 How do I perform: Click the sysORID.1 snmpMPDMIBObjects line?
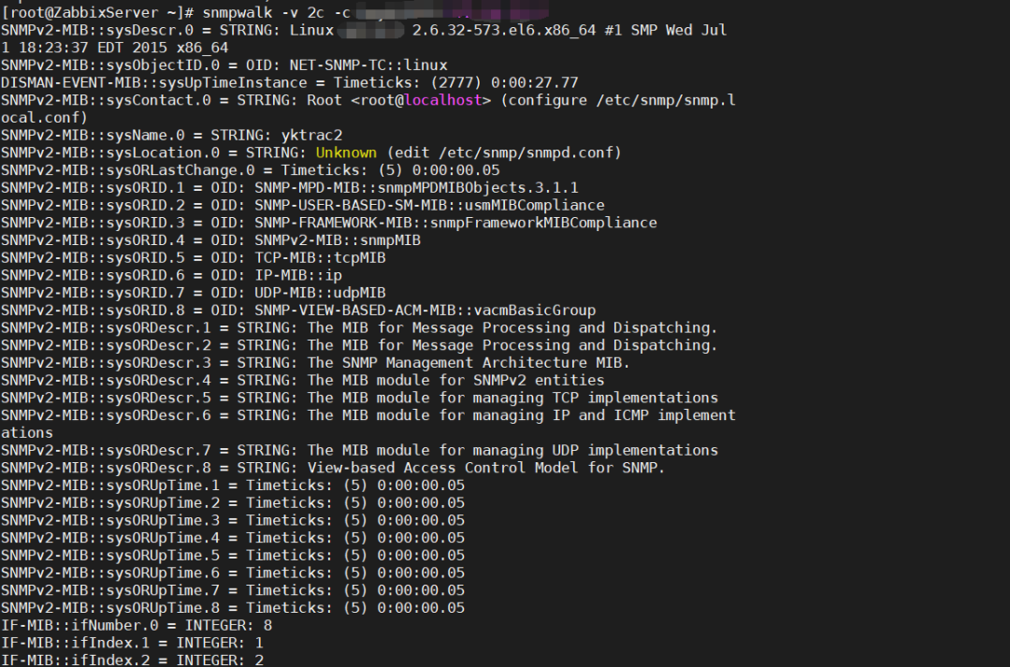289,187
